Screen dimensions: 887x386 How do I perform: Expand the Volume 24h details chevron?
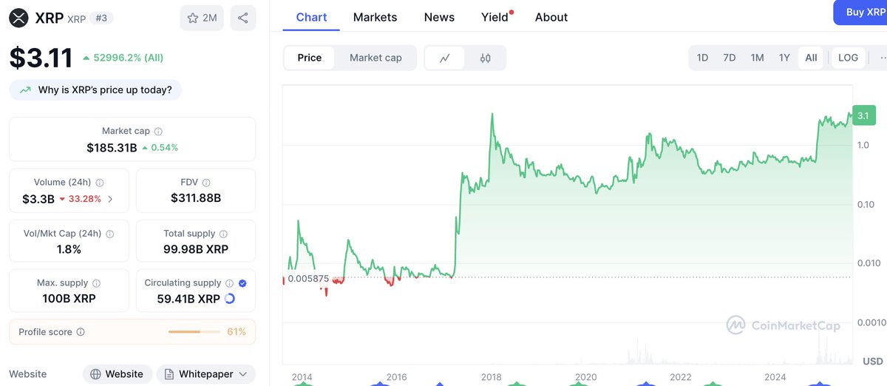pyautogui.click(x=110, y=198)
